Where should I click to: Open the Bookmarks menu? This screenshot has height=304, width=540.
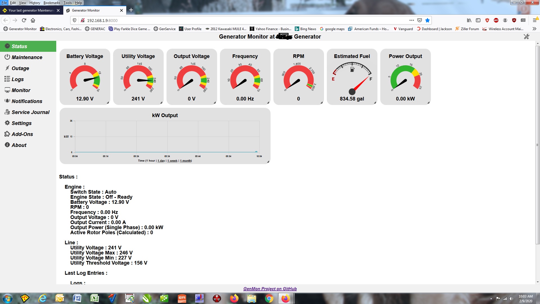coord(51,3)
